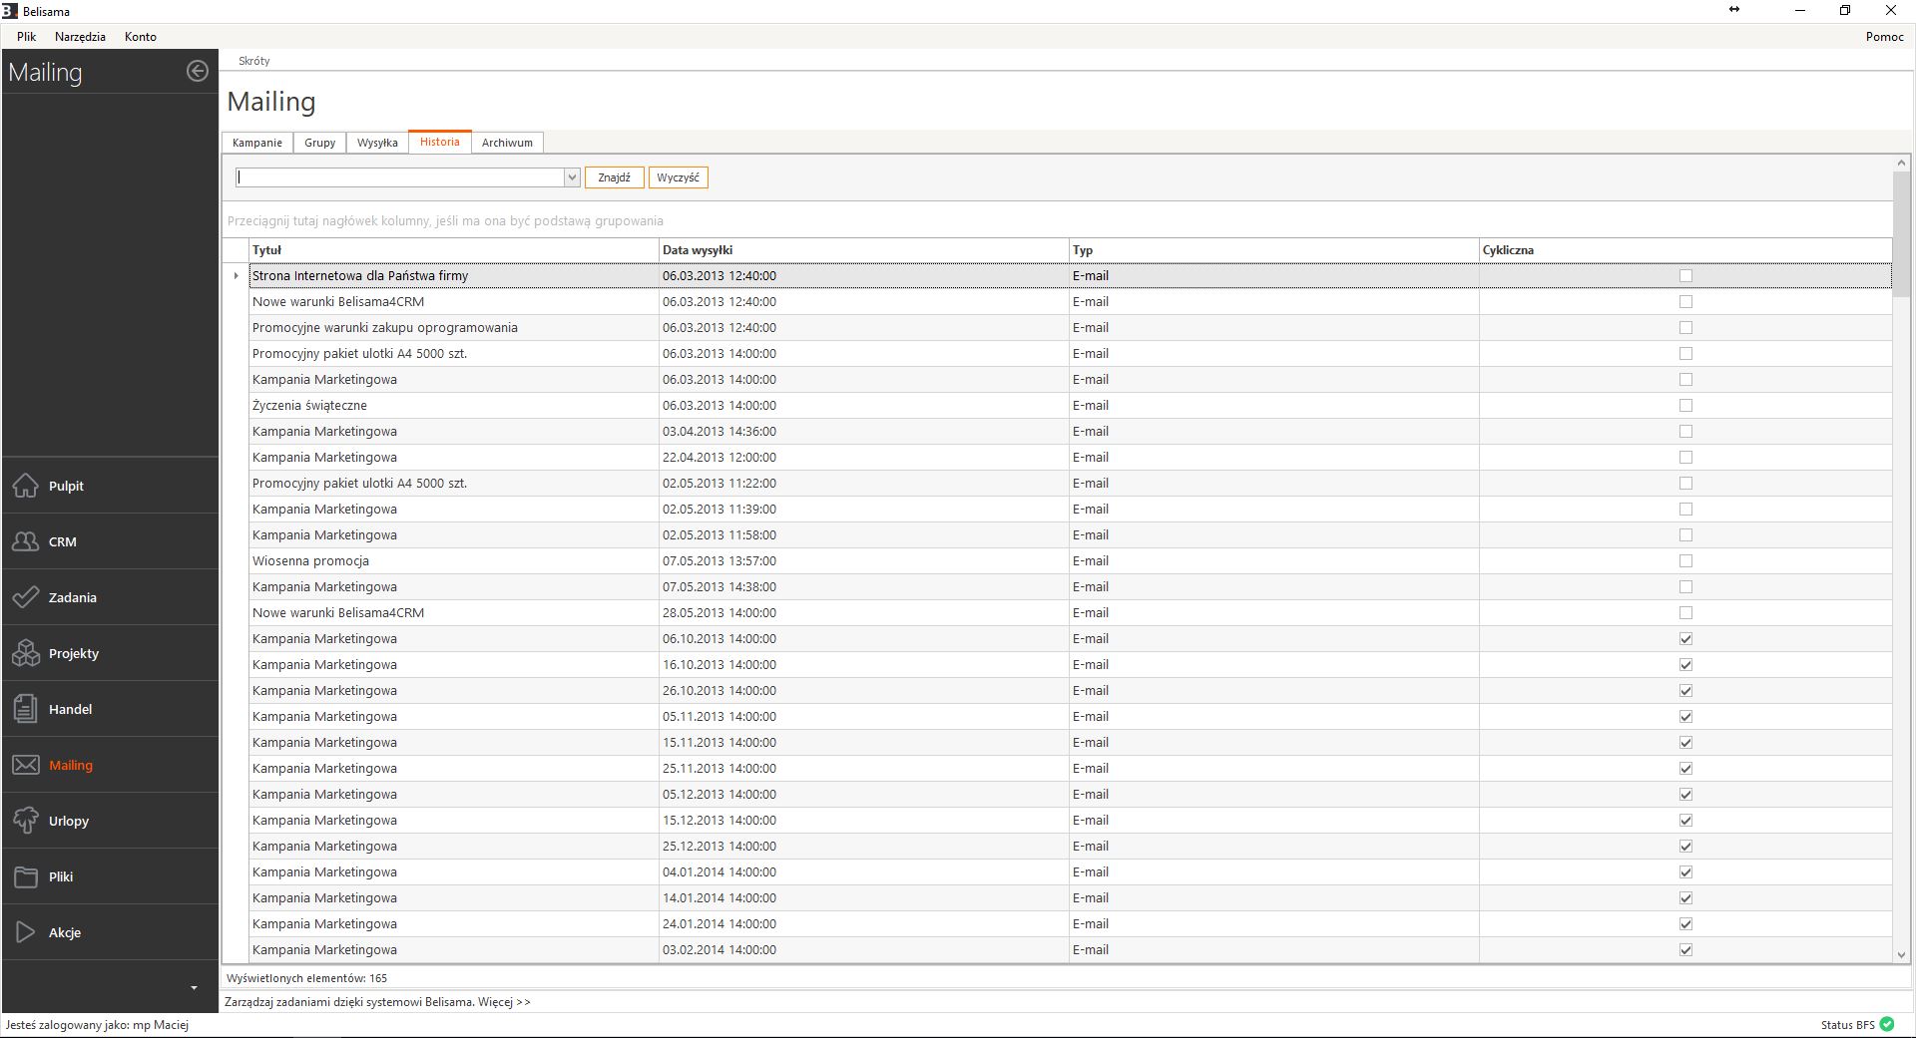Click the Znajdź button

coord(614,177)
